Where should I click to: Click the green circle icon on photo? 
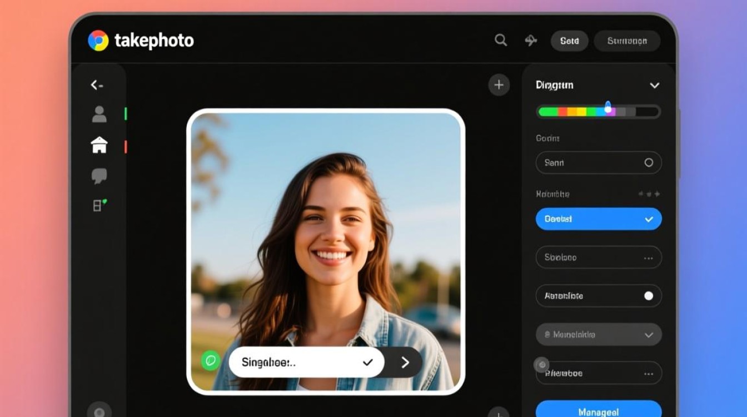click(211, 360)
